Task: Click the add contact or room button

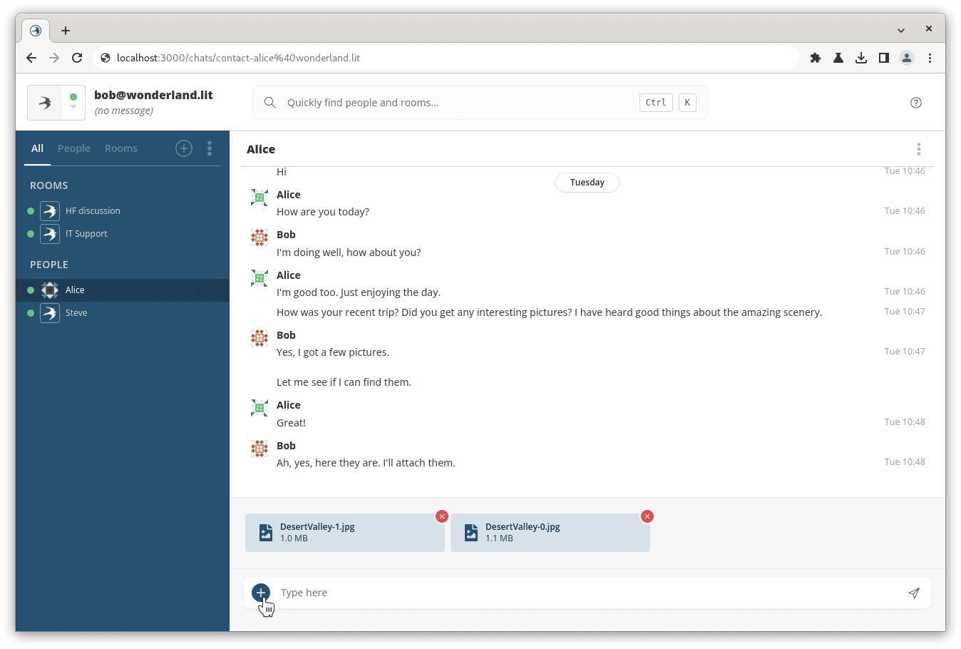Action: pyautogui.click(x=184, y=148)
